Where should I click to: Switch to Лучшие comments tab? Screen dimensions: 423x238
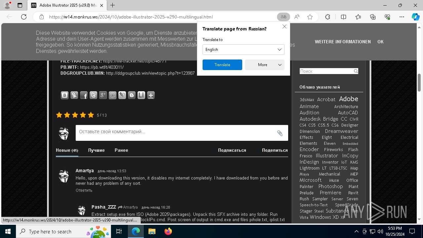pos(96,150)
